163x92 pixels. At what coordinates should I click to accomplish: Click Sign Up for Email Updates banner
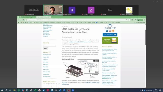coord(110,40)
